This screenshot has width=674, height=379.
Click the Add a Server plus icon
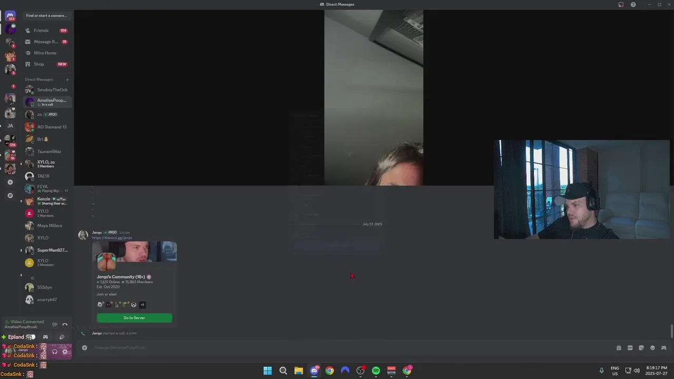[10, 182]
